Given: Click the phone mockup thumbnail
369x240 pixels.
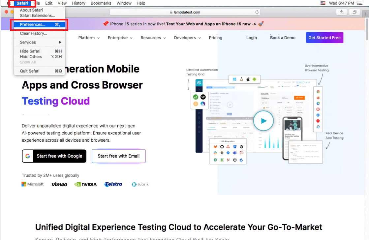Looking at the screenshot, I should tap(292, 138).
